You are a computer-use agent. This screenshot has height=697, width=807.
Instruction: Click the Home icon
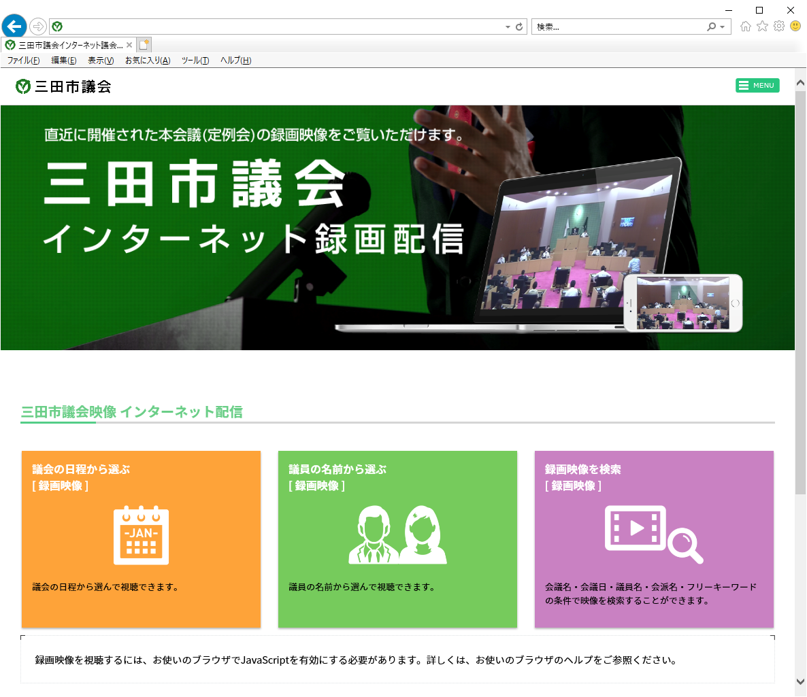[x=745, y=27]
